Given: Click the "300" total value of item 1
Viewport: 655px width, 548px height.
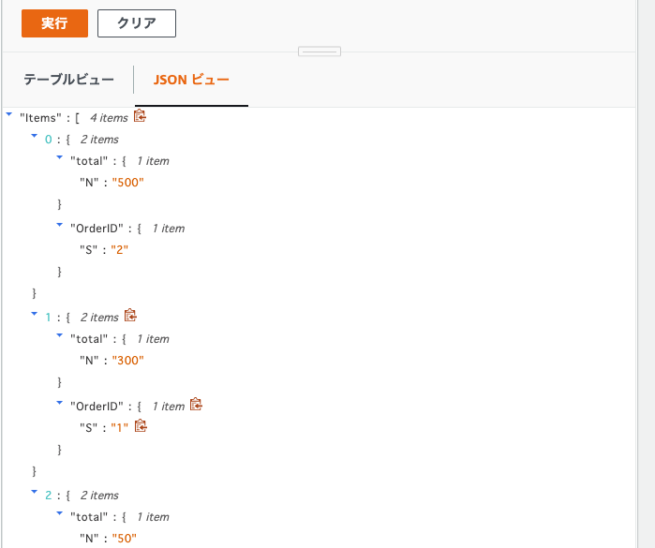Looking at the screenshot, I should point(128,361).
